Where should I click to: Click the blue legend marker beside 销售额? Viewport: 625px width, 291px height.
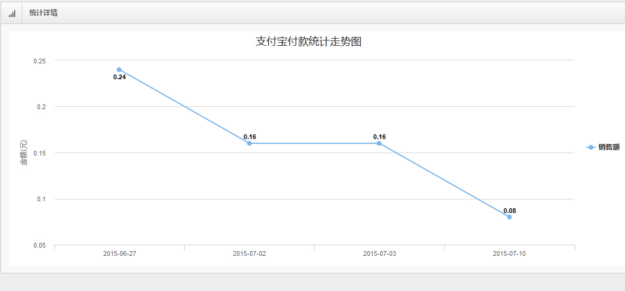(x=591, y=147)
